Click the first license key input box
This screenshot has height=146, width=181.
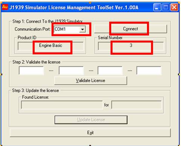pyautogui.click(x=31, y=71)
